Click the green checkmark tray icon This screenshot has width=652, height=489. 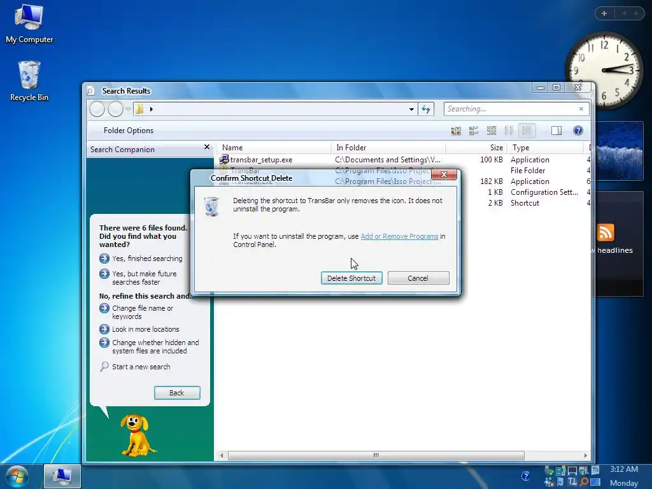[549, 471]
